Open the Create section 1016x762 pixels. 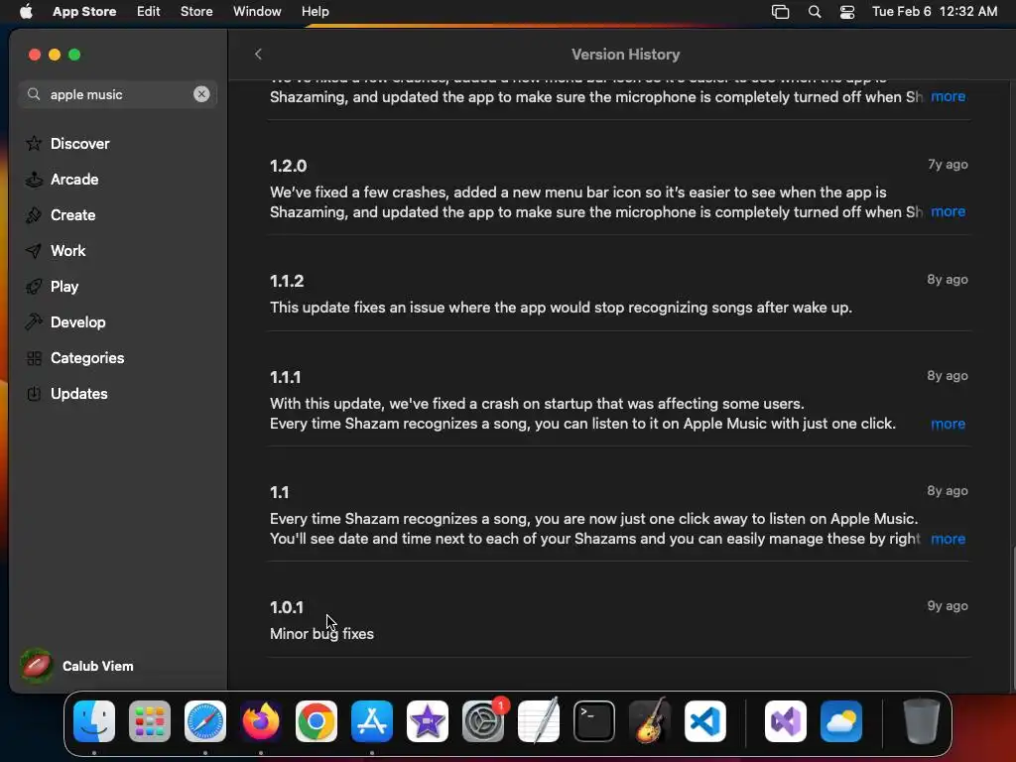click(72, 215)
